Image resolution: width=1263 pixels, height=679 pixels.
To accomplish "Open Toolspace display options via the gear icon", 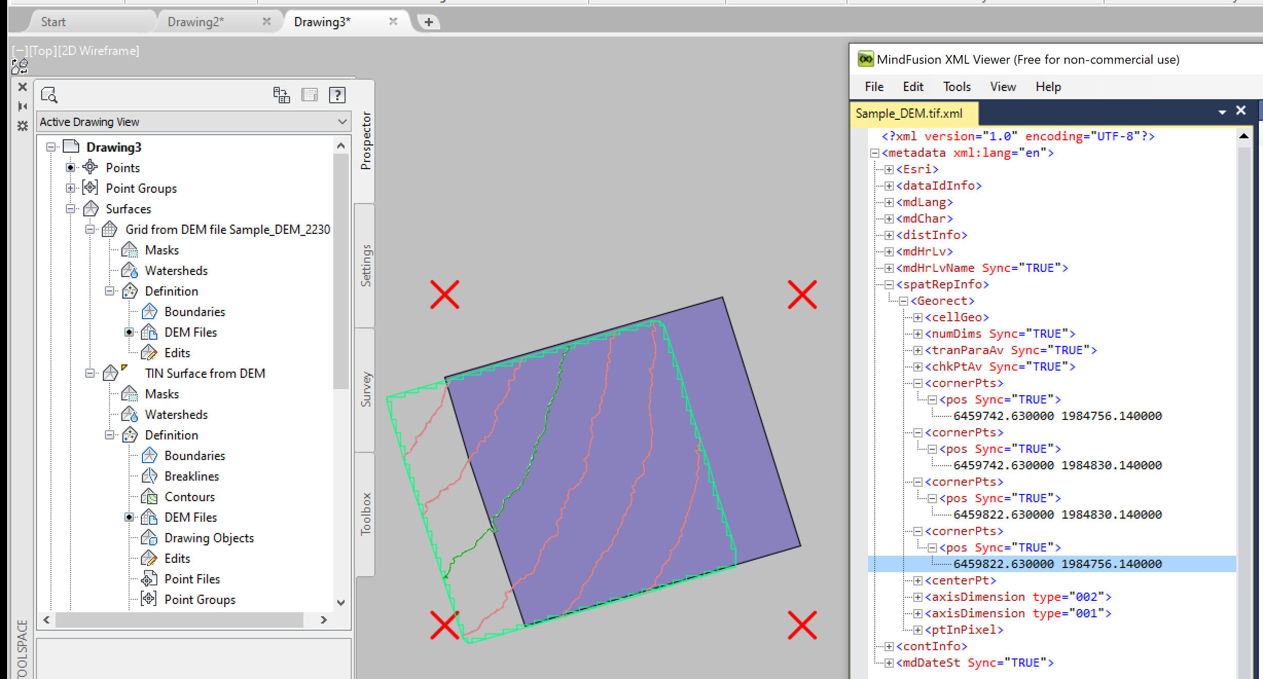I will (22, 126).
